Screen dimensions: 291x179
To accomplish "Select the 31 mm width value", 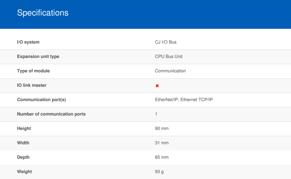I will click(x=162, y=143).
